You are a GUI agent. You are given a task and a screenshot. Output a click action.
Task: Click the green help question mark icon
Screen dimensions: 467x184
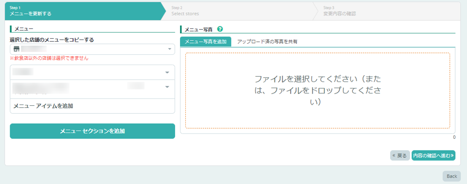tap(220, 29)
